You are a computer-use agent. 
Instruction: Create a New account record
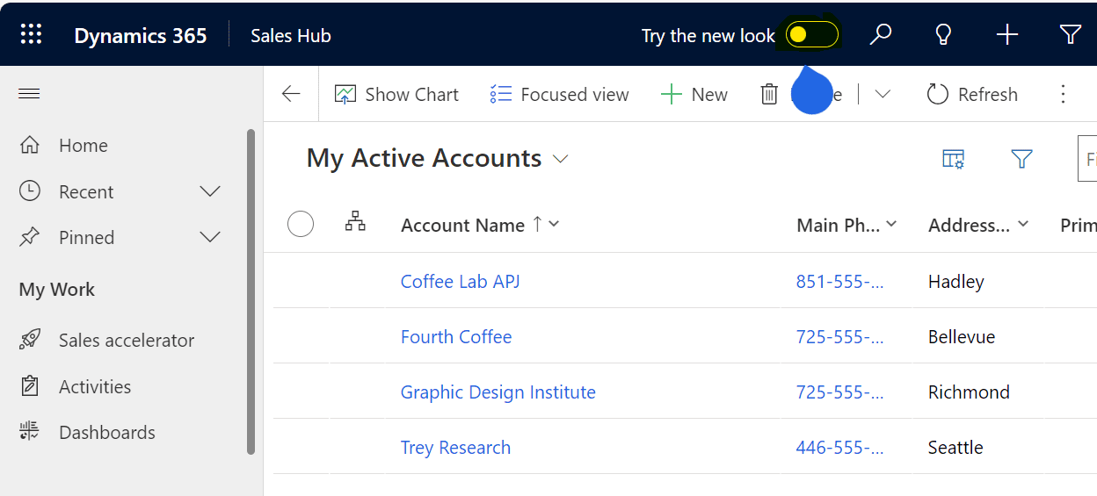694,94
